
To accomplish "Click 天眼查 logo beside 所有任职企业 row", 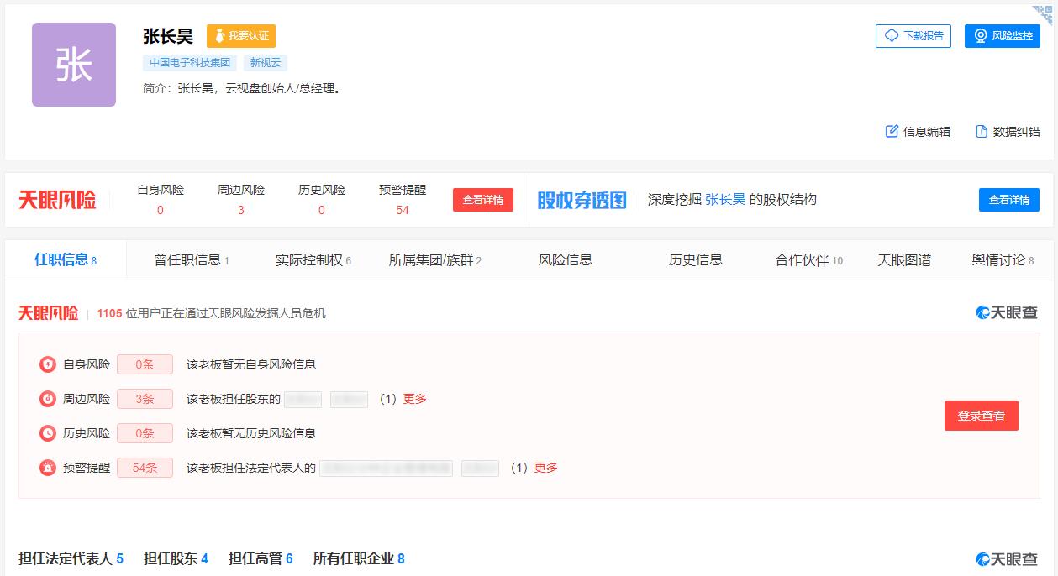I will pos(1007,559).
